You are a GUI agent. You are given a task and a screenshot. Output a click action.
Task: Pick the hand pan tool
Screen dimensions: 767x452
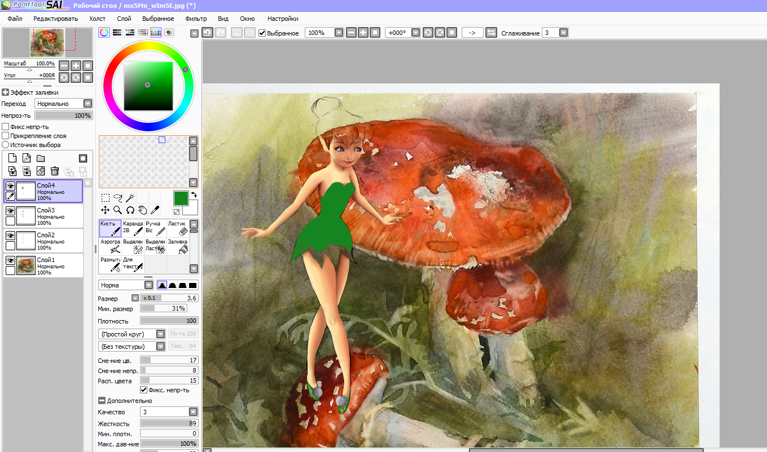142,210
